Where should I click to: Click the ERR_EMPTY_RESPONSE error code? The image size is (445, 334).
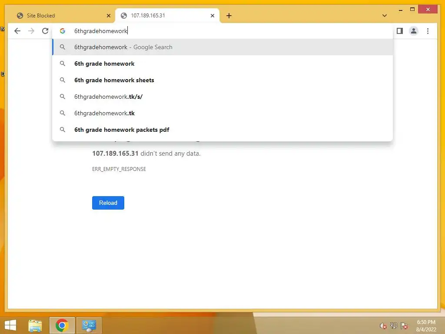(x=119, y=169)
